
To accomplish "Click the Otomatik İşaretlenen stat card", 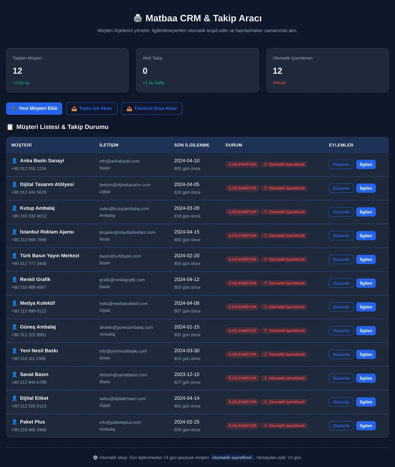I will pyautogui.click(x=328, y=70).
